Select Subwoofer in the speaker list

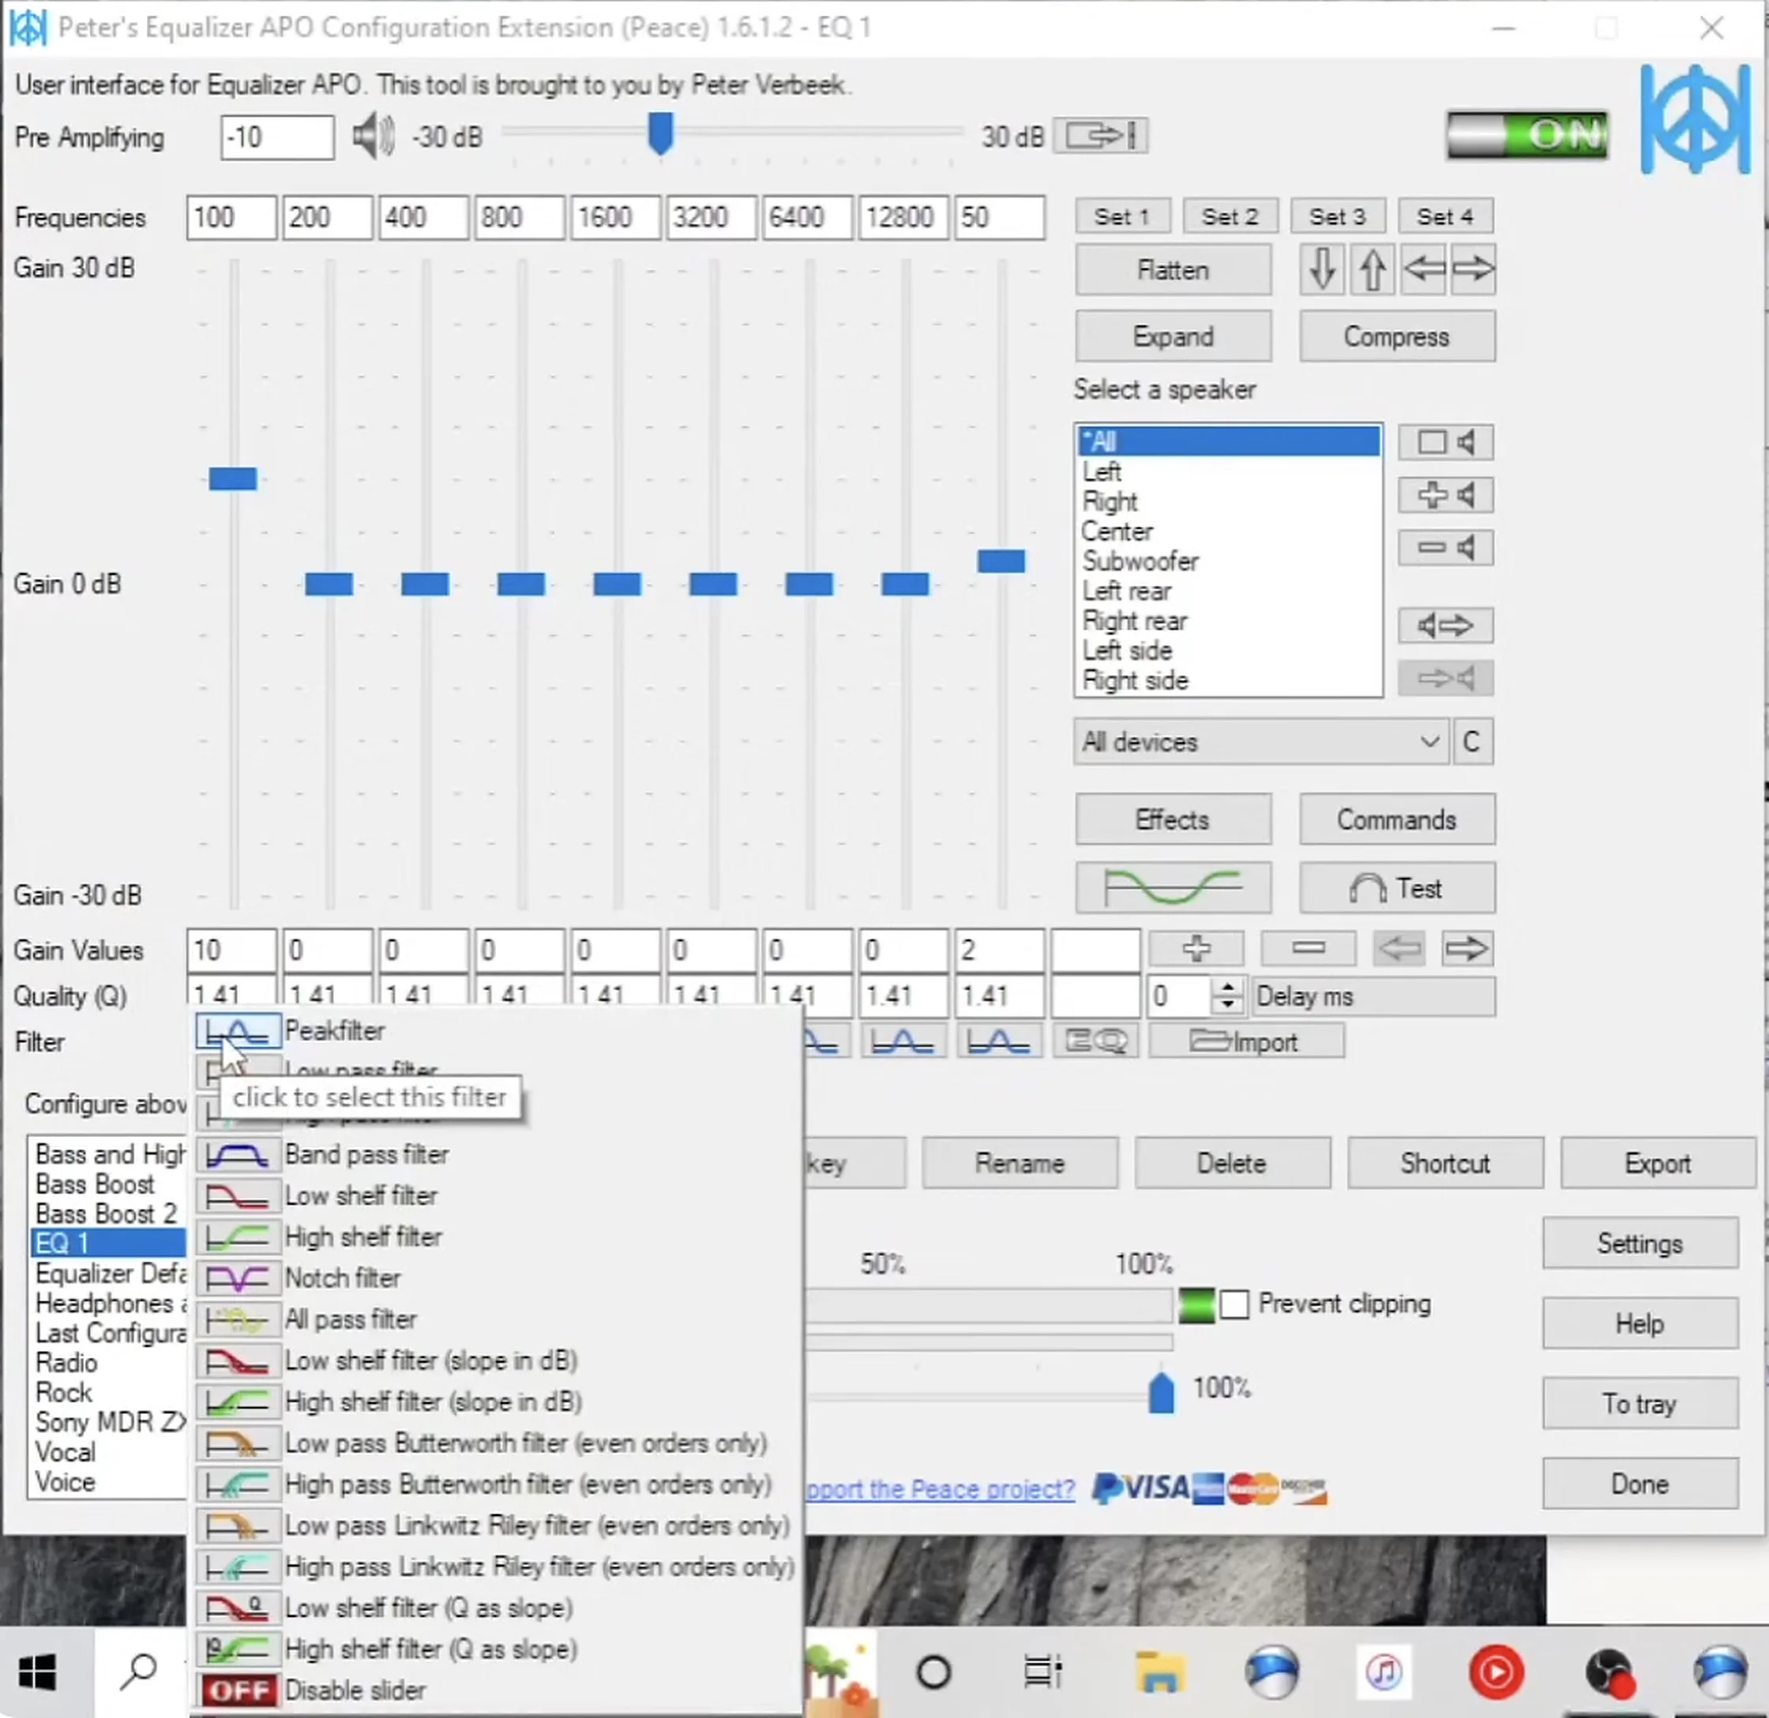coord(1141,561)
